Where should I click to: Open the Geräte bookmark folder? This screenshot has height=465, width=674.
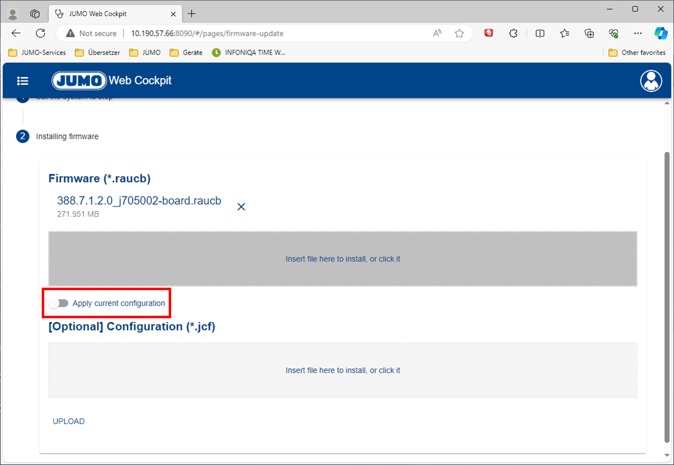[186, 52]
